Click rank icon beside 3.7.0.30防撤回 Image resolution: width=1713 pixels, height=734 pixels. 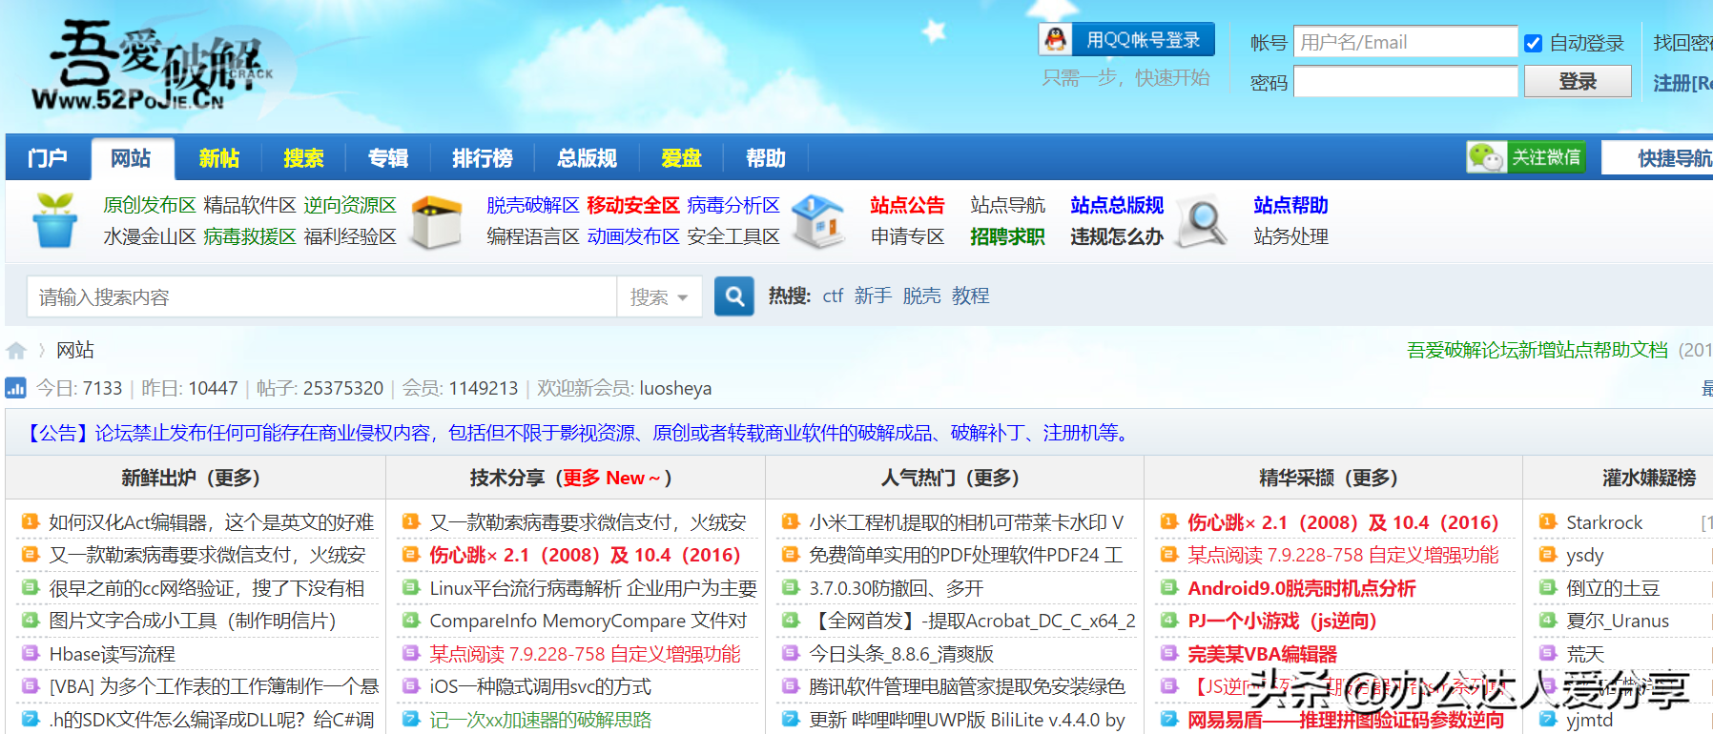click(x=790, y=588)
